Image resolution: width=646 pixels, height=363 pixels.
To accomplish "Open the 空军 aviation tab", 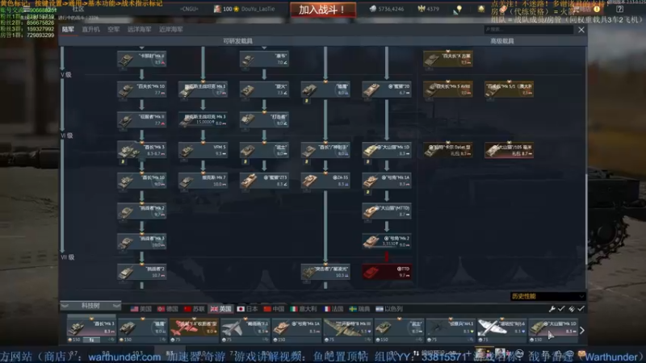I will 113,29.
